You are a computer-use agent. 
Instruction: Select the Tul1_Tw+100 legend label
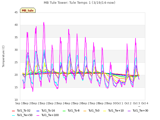(x=50, y=115)
